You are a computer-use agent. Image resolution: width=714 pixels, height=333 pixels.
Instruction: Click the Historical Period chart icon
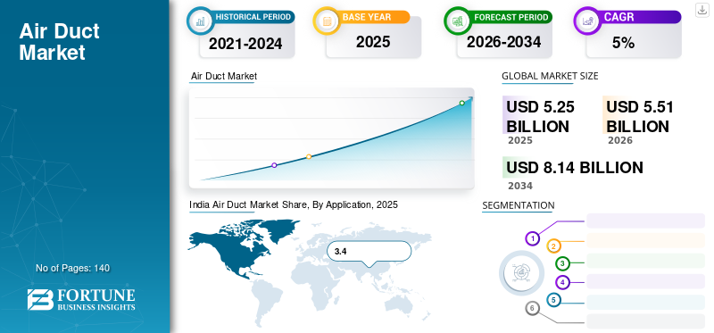[200, 20]
